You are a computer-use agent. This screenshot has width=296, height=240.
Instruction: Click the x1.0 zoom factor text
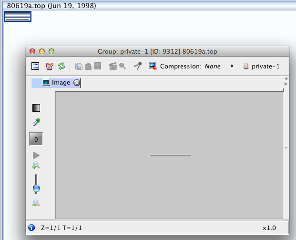click(269, 228)
